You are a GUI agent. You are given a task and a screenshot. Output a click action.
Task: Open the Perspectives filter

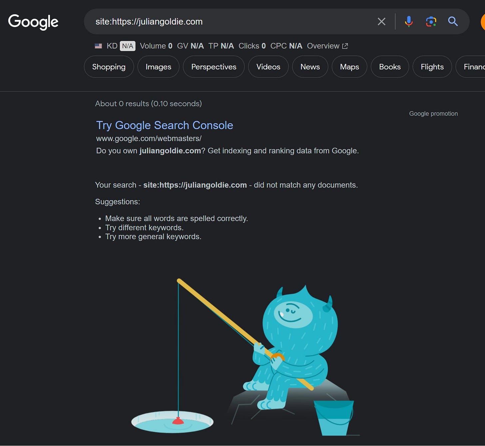coord(214,67)
